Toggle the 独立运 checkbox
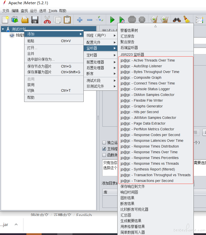 coord(104,143)
